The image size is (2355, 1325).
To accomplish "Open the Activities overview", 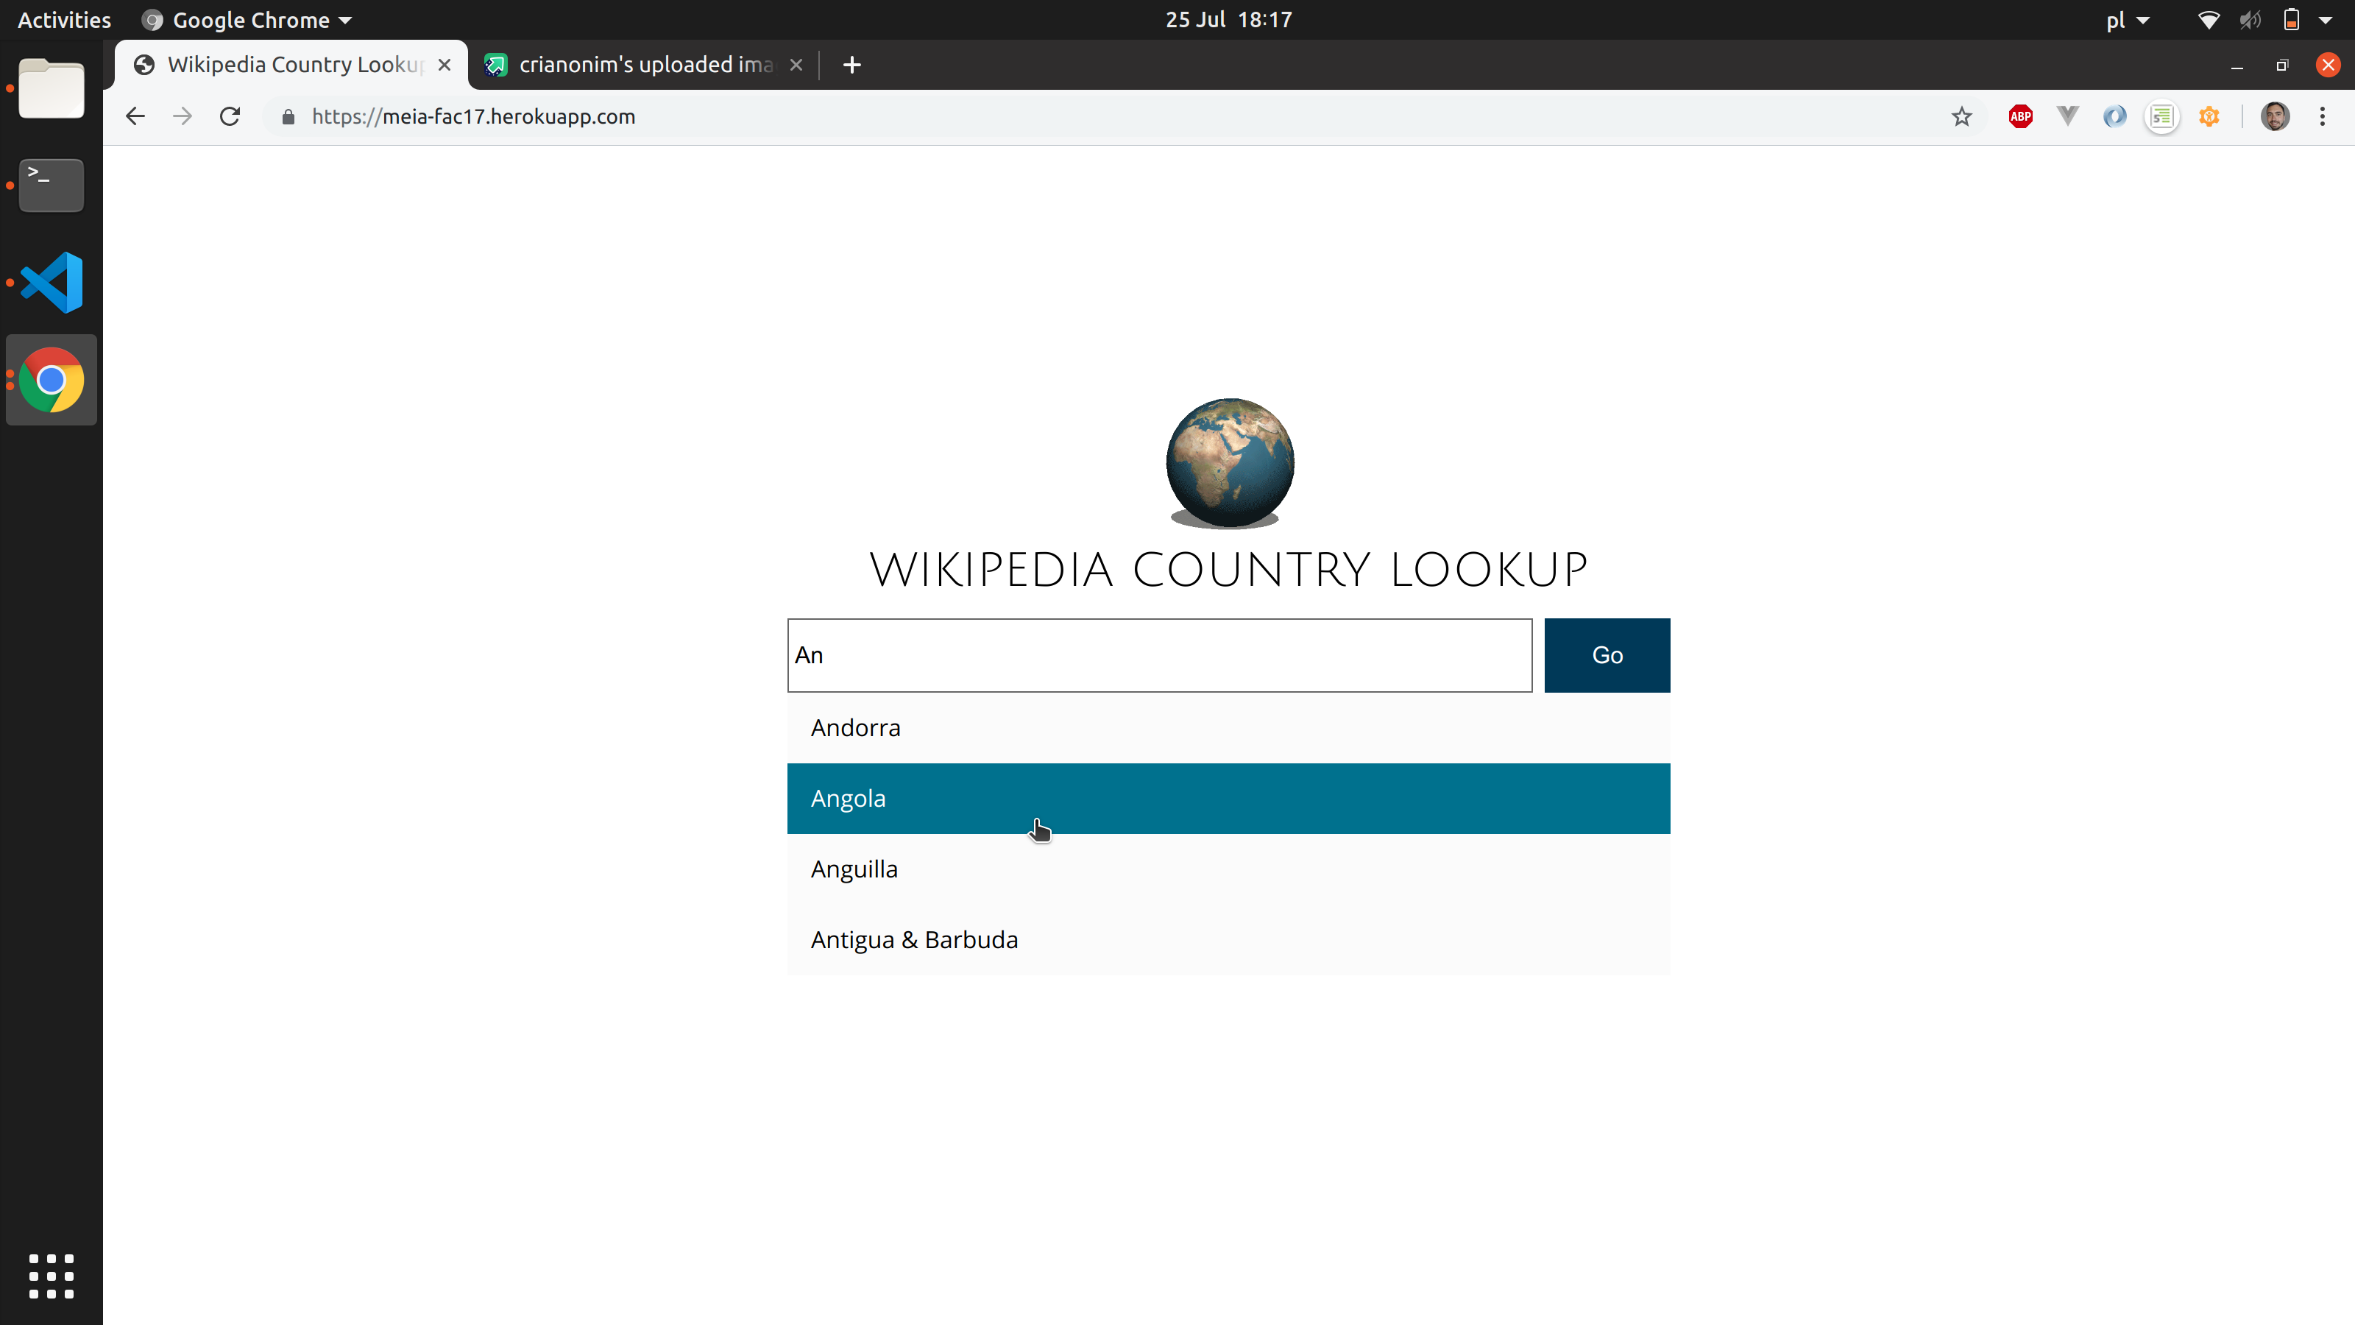I will 64,20.
